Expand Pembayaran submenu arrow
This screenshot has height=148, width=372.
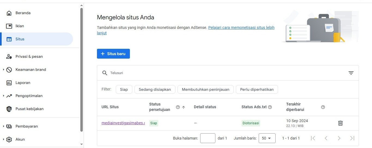click(x=4, y=126)
